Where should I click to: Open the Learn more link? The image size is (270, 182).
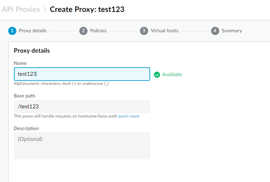coord(129,116)
